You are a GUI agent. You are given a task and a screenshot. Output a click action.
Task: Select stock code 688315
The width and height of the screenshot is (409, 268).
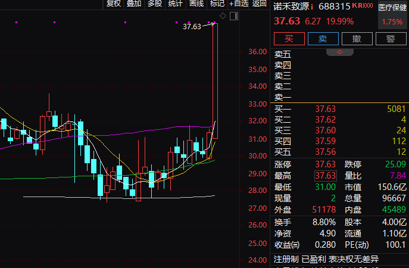click(x=334, y=7)
